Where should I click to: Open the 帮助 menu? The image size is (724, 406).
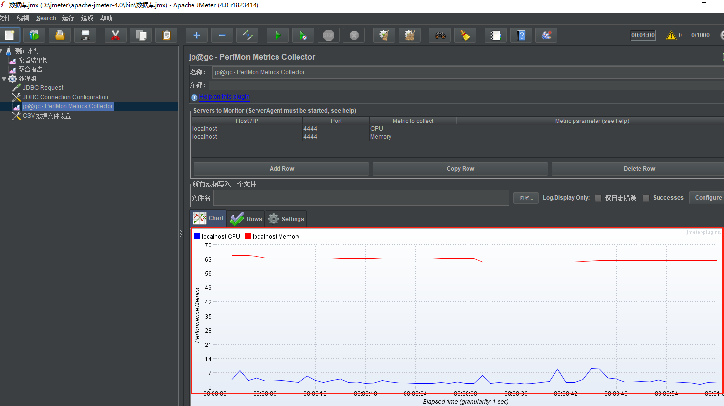click(x=106, y=18)
